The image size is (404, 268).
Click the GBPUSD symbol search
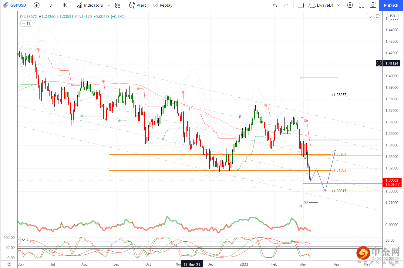[16, 5]
